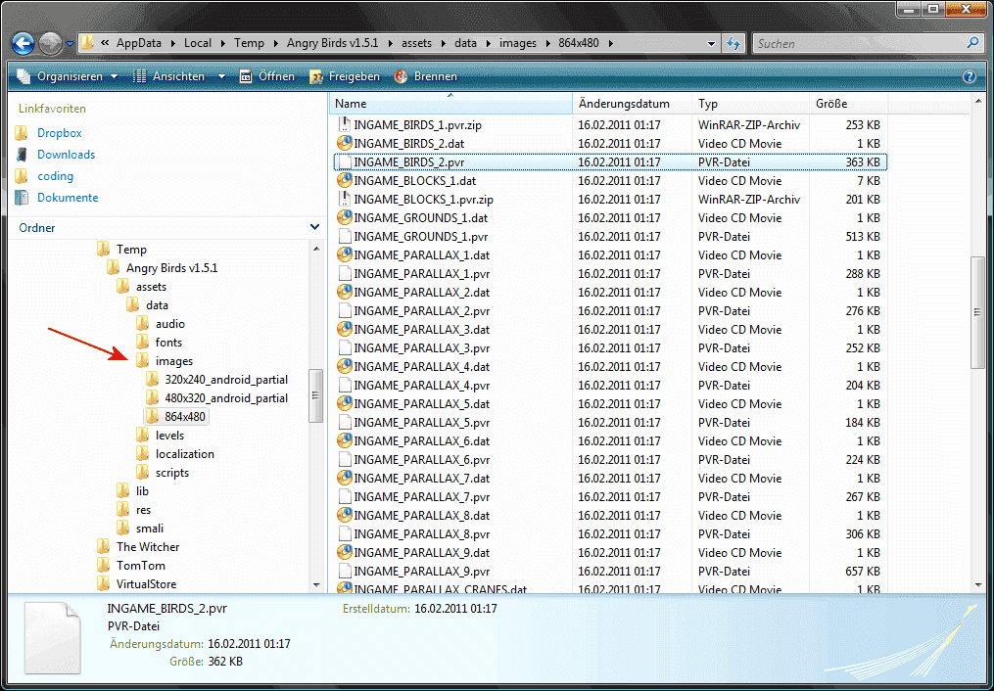
Task: Select the lib folder in tree
Action: (142, 491)
